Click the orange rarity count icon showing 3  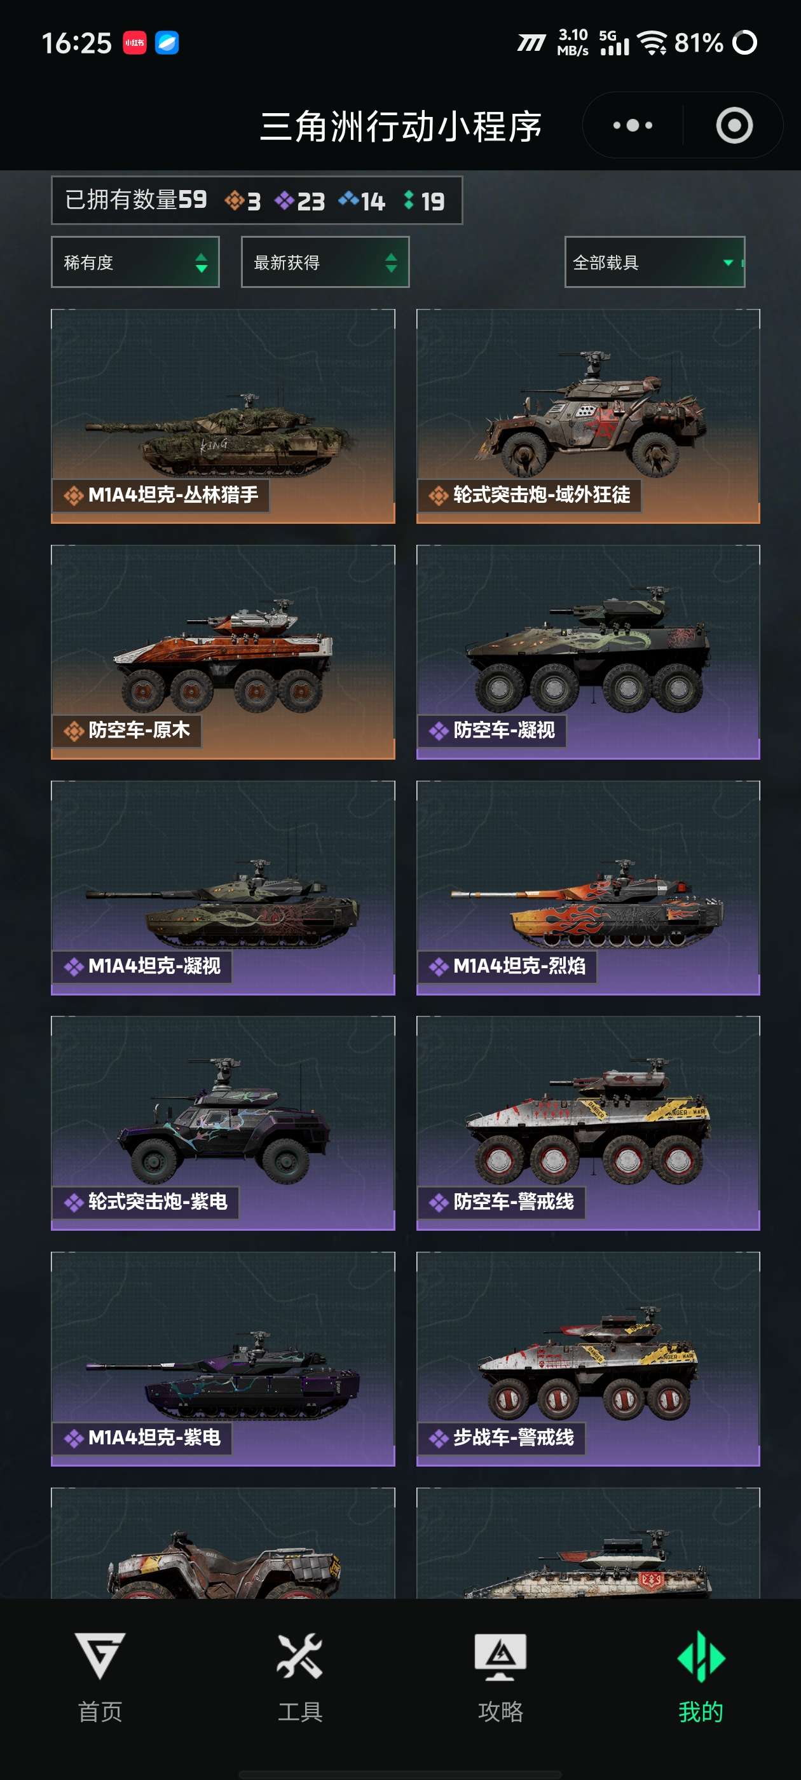pos(235,200)
